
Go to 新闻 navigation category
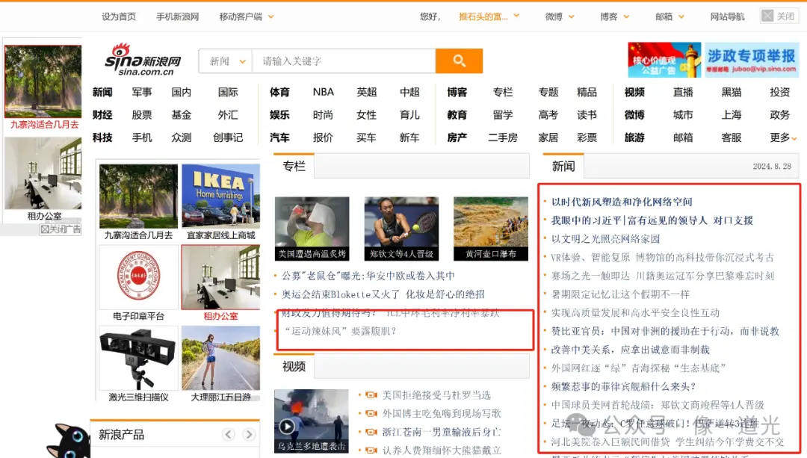pyautogui.click(x=102, y=92)
